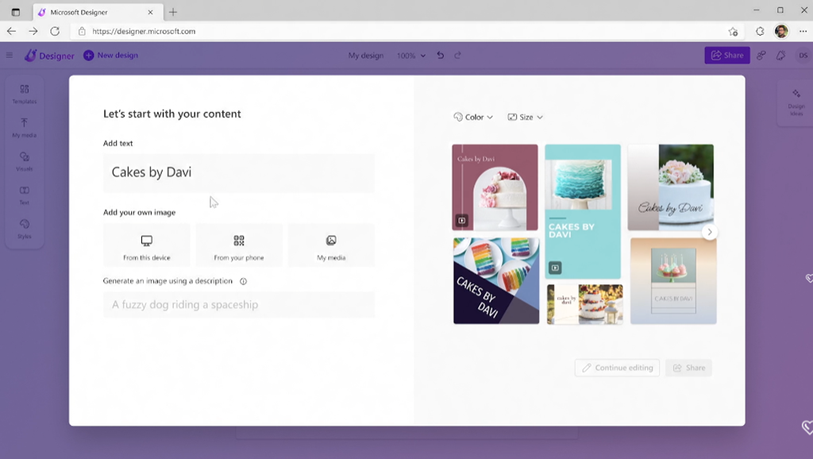View site lock information icon
Viewport: 813px width, 459px height.
tap(82, 31)
